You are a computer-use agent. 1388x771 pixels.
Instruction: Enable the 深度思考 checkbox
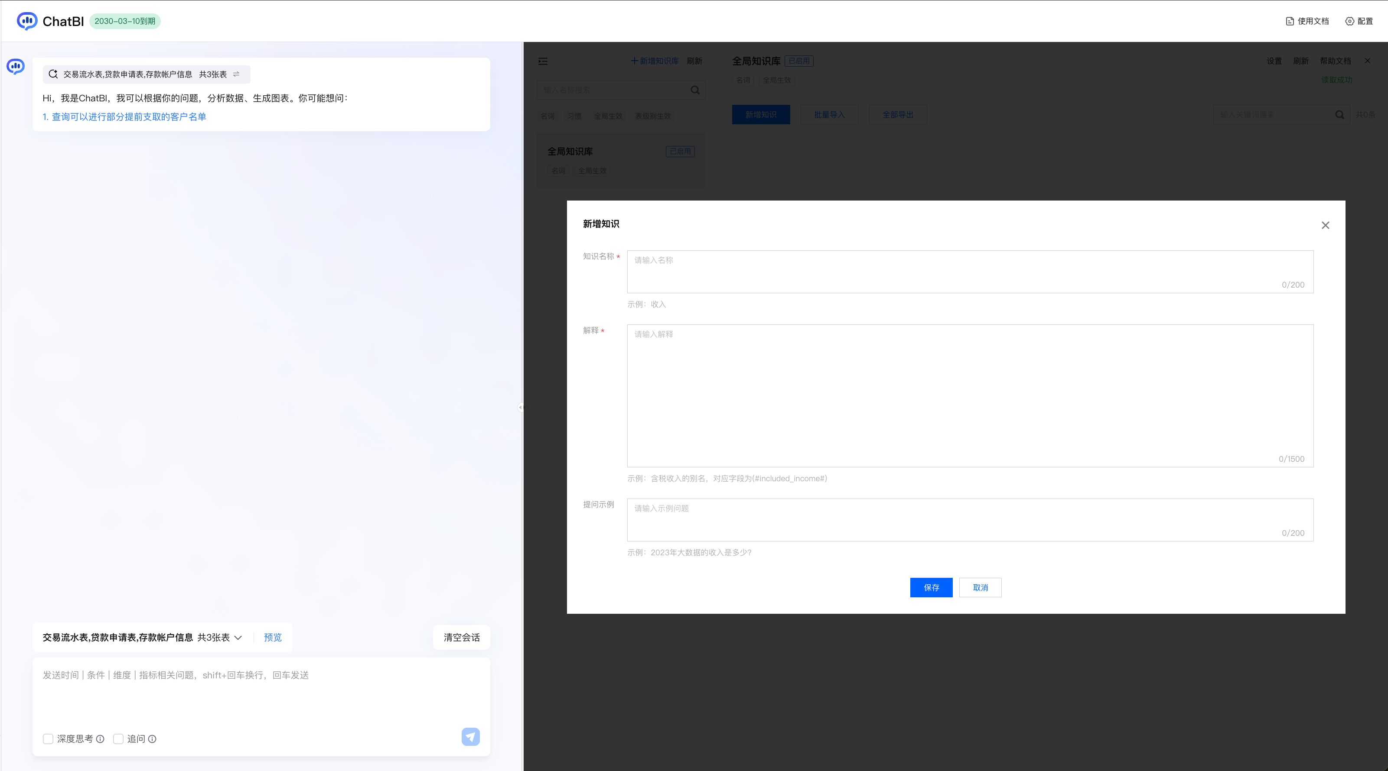pos(48,739)
